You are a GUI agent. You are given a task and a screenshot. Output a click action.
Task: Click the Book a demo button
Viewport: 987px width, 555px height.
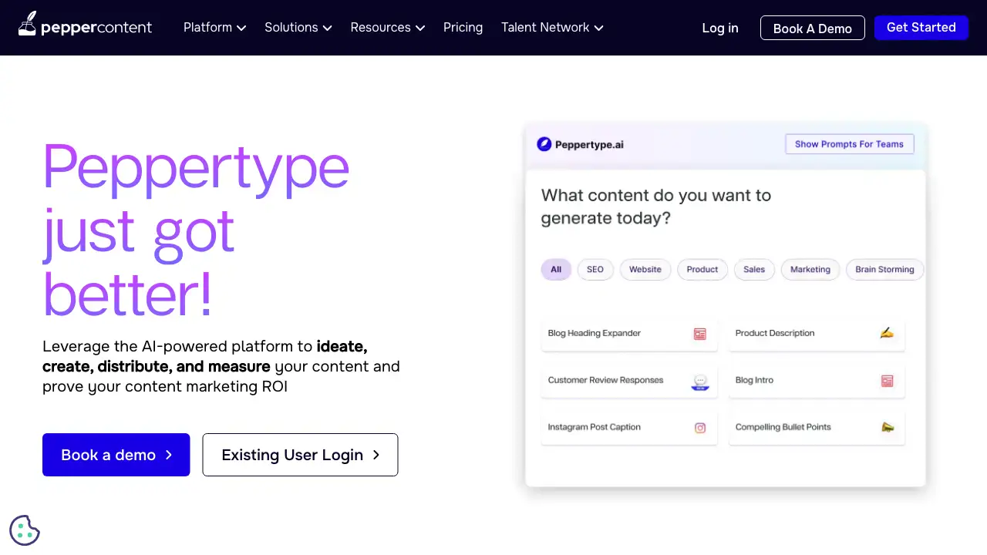[x=116, y=455]
